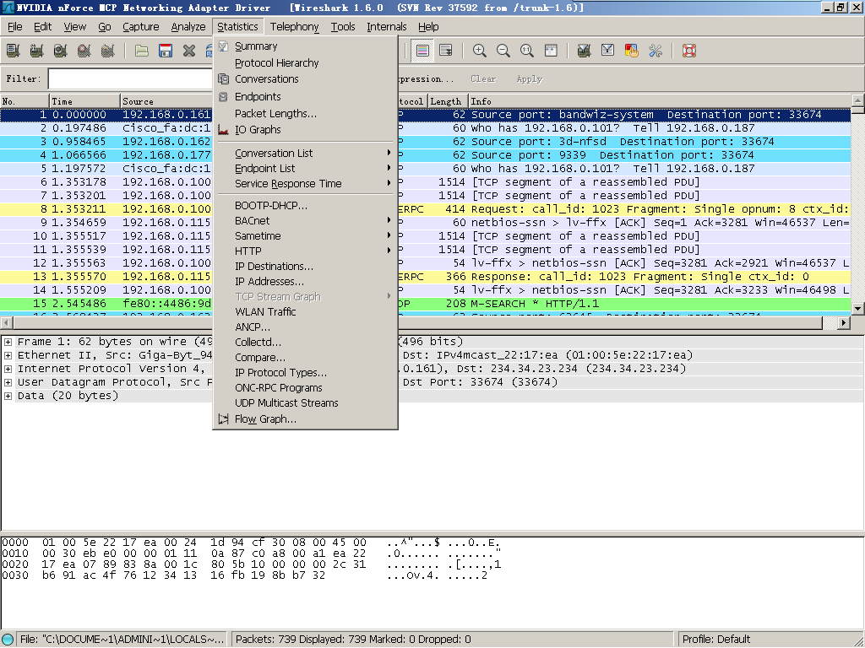Open Collectd statistics entry
The image size is (865, 648).
[305, 343]
